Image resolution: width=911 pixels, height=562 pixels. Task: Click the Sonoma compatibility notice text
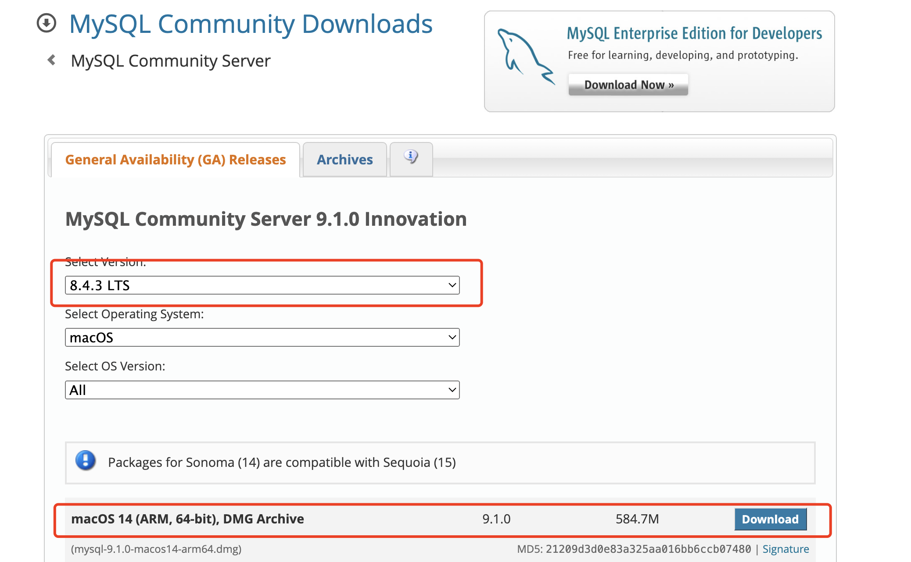point(282,462)
